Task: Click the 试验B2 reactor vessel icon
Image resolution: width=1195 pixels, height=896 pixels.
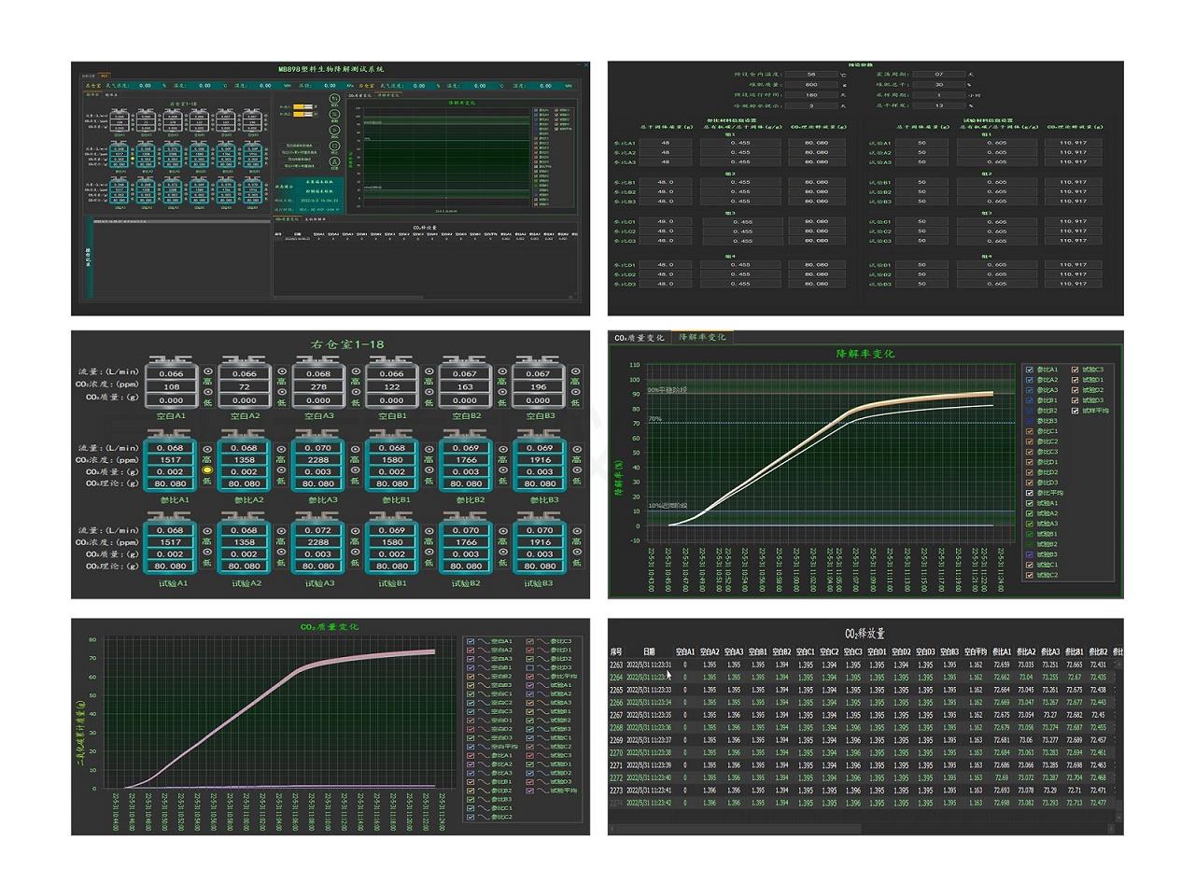Action: pos(466,547)
